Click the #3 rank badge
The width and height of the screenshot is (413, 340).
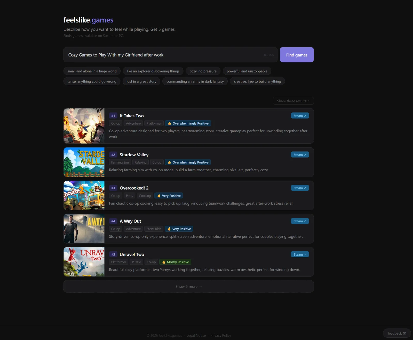[x=113, y=188]
